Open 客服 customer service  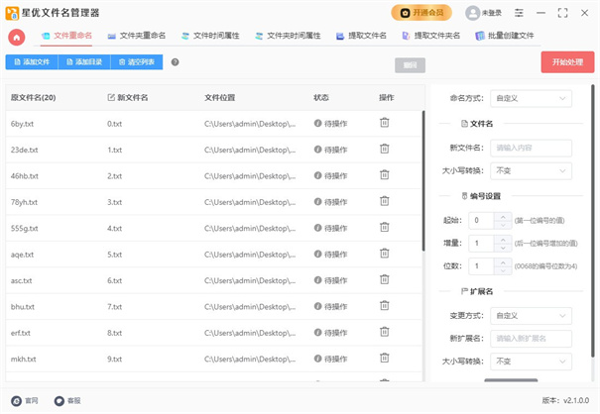[x=67, y=401]
